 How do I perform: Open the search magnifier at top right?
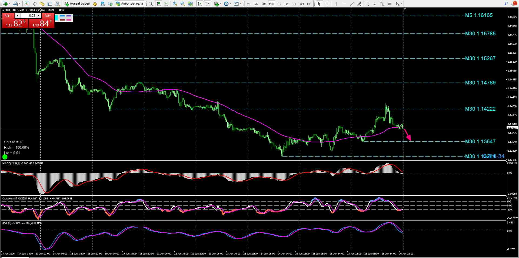click(506, 4)
